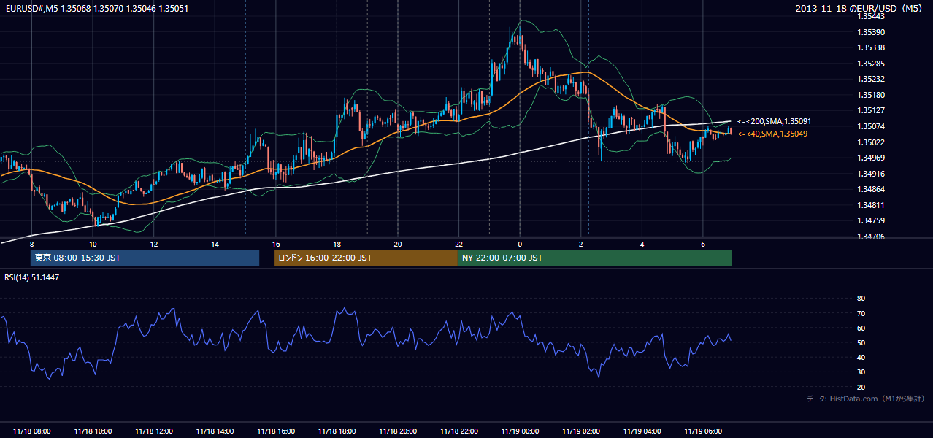This screenshot has height=438, width=933.
Task: Click RSI scale value 50
Action: (861, 342)
